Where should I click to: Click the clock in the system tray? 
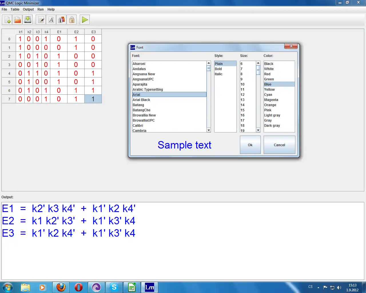click(352, 288)
